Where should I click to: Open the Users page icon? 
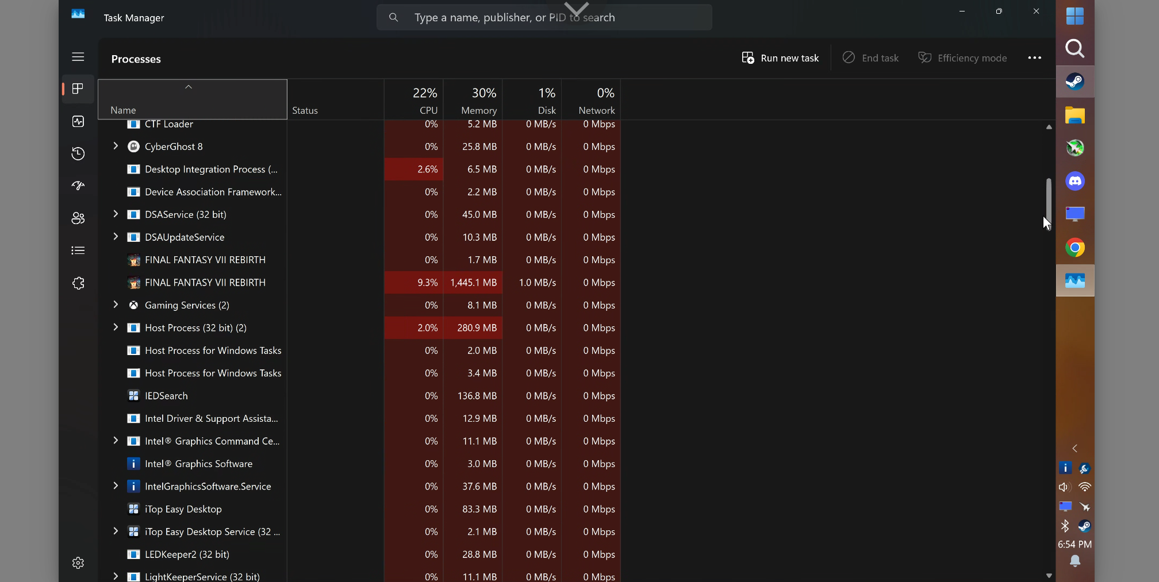pos(78,218)
